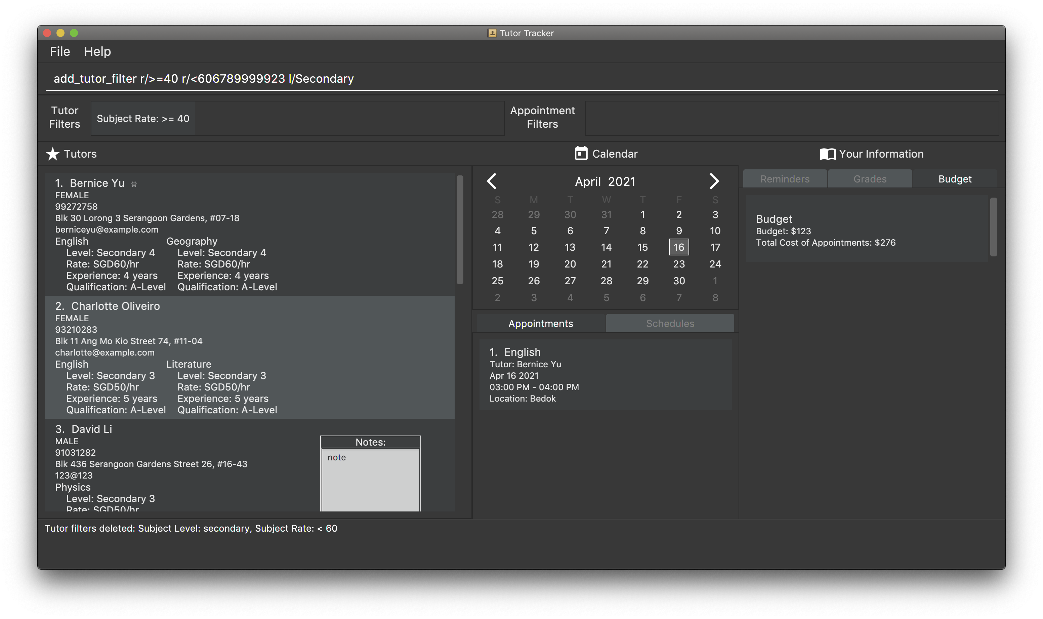Click the tutor list vertical scrollbar

pos(460,230)
